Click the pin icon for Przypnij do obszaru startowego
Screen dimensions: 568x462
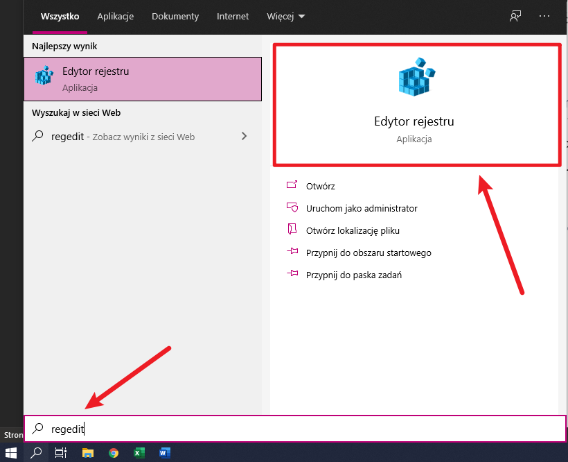pyautogui.click(x=292, y=251)
